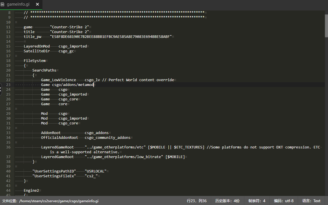328x205 pixels.
Task: Click the title_pw key
Action: point(33,36)
